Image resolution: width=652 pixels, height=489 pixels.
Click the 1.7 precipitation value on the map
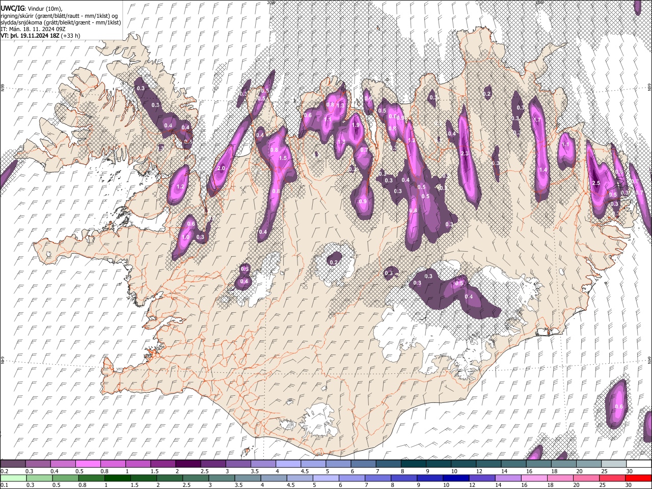point(536,120)
